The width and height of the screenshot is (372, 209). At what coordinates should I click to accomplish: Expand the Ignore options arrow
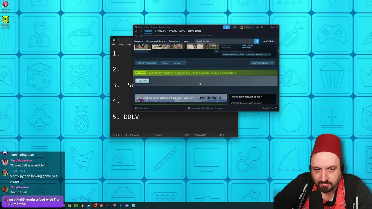184,63
